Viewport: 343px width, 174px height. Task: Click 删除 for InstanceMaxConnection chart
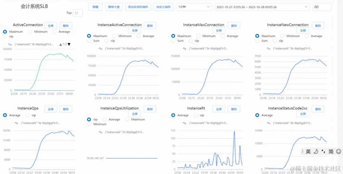click(x=234, y=26)
